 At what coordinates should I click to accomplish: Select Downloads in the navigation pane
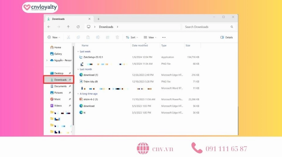(x=59, y=80)
